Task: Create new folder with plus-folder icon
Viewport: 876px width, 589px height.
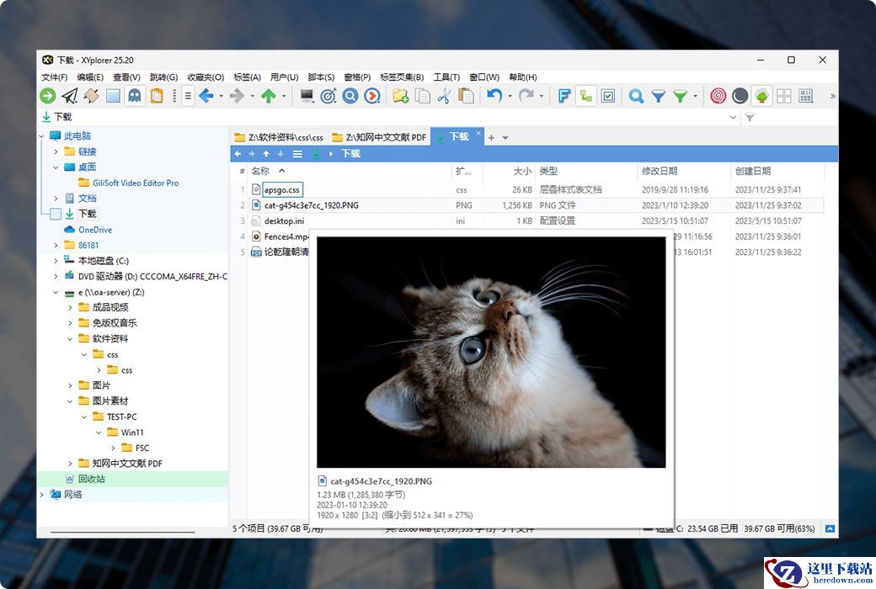Action: click(x=400, y=96)
